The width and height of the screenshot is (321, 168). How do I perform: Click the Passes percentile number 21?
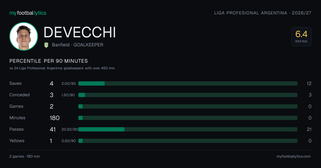(x=309, y=129)
